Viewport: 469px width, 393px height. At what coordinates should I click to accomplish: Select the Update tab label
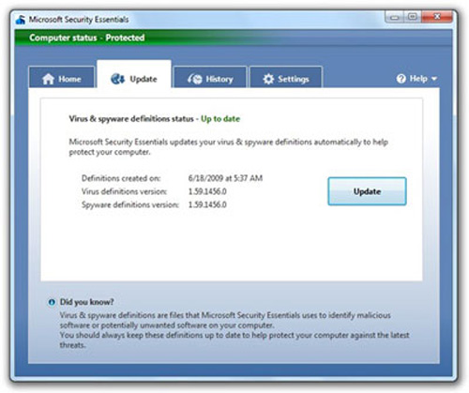point(144,80)
